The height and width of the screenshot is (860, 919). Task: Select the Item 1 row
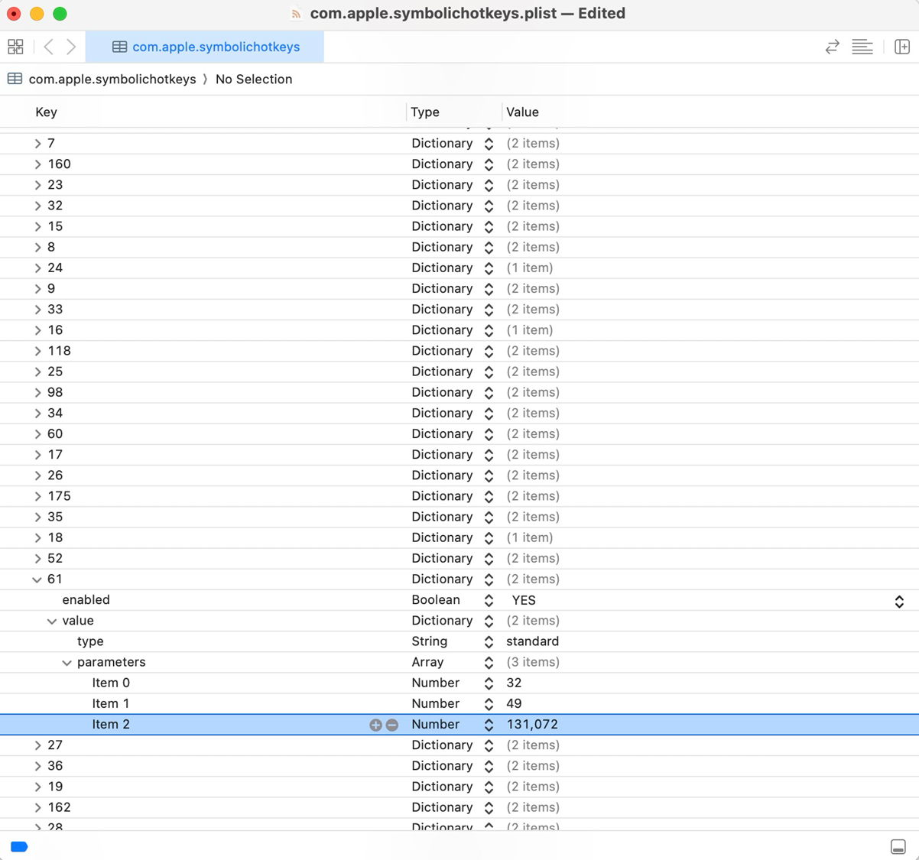click(459, 703)
